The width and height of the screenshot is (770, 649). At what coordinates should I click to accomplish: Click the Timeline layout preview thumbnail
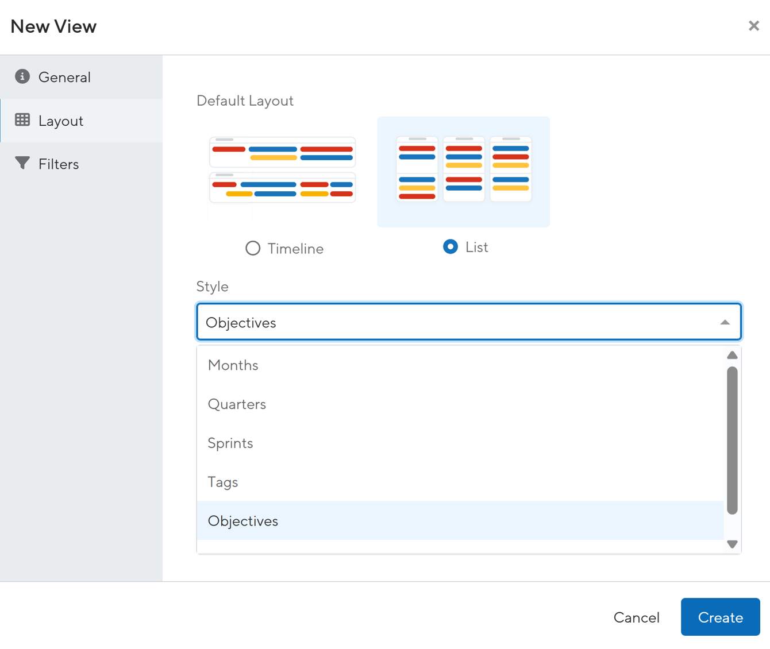(x=282, y=171)
